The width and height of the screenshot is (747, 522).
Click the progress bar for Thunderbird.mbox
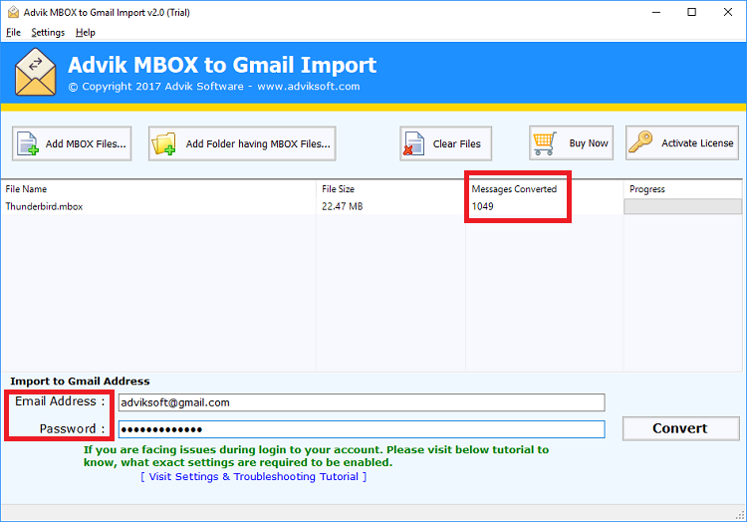pos(682,206)
